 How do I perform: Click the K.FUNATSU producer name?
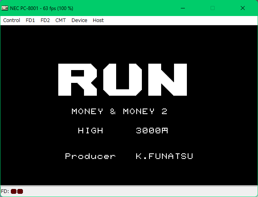pos(164,157)
